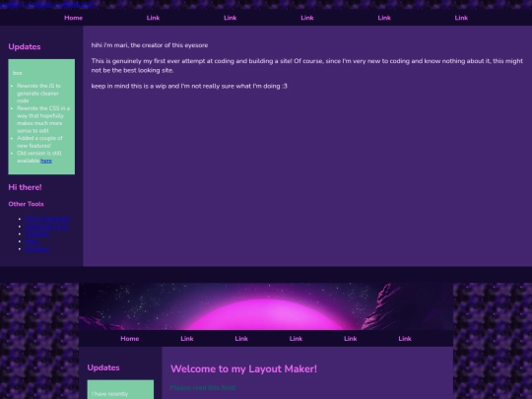
Task: Click the 'Other Tools' sidebar heading
Action: click(27, 204)
